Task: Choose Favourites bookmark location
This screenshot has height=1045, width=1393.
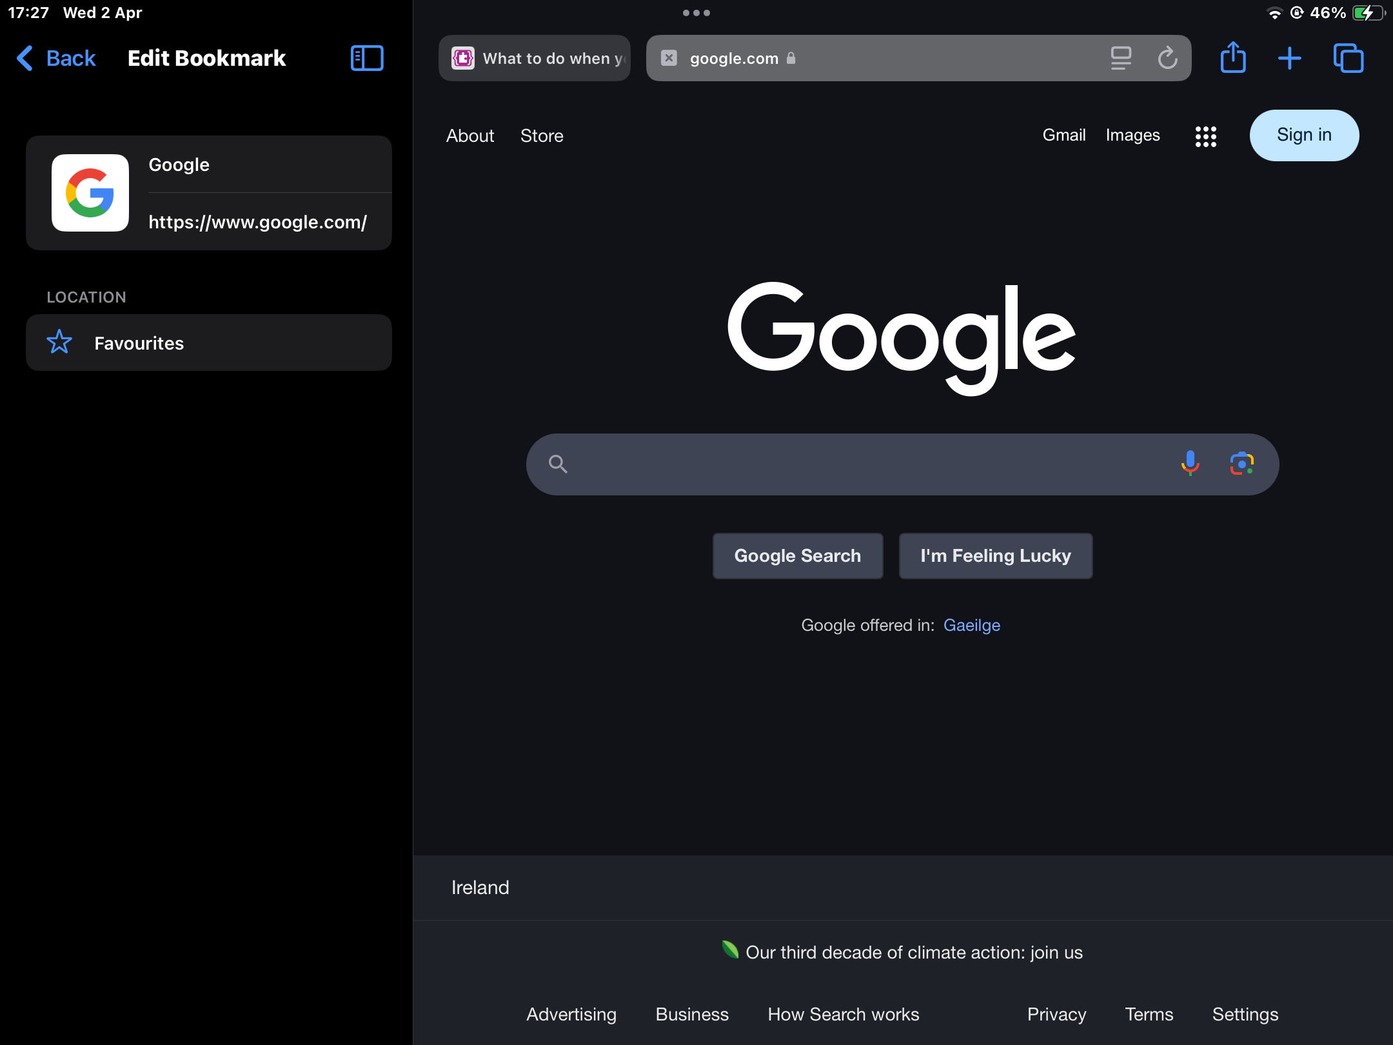Action: point(208,343)
